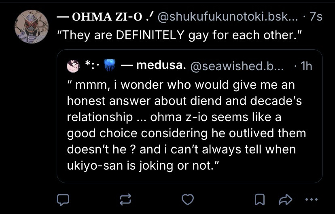Click the quoted post's small avatar
The height and width of the screenshot is (214, 335).
[x=73, y=66]
